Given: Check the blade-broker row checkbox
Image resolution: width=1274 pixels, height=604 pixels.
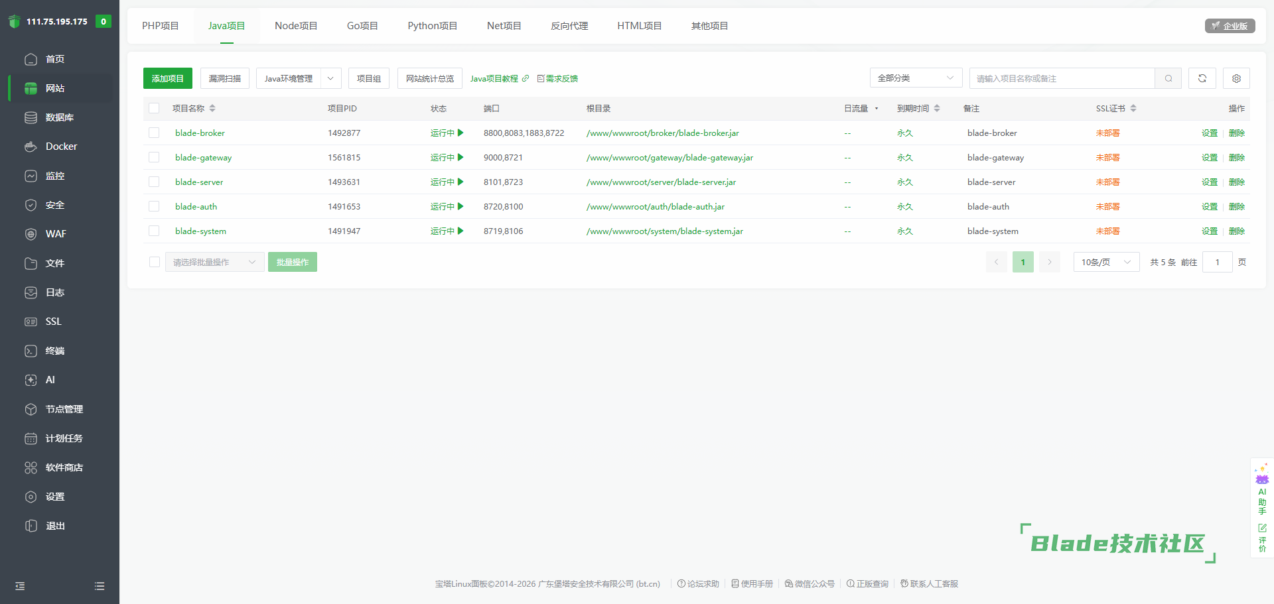Looking at the screenshot, I should click(x=154, y=133).
